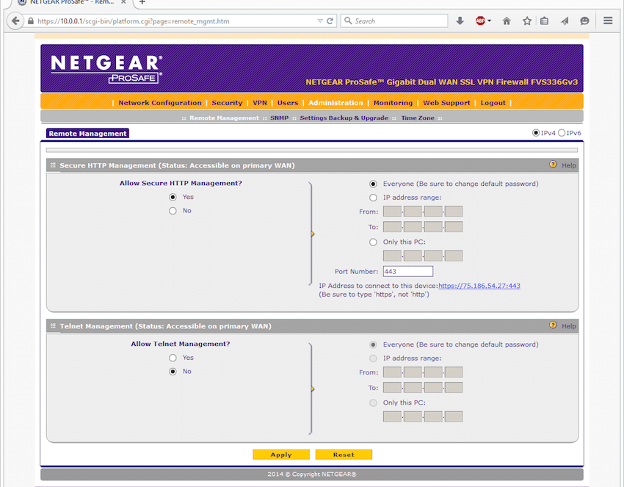Screen dimensions: 624x487
Task: Open URL history dropdown arrow
Action: point(320,21)
